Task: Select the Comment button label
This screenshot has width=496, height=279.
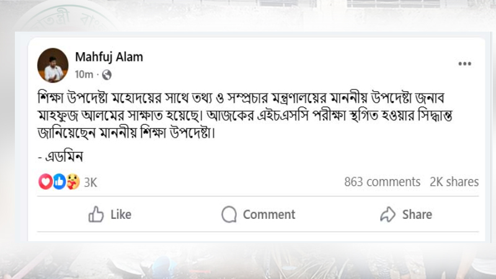Action: [268, 215]
